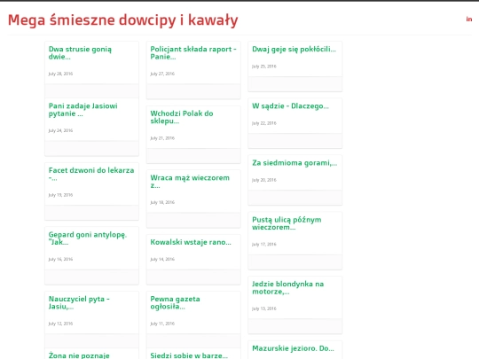Click the date 'July 12, 2016'
The width and height of the screenshot is (479, 359).
(x=60, y=324)
